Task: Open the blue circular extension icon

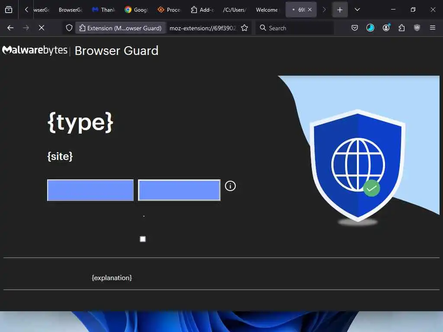Action: [370, 28]
